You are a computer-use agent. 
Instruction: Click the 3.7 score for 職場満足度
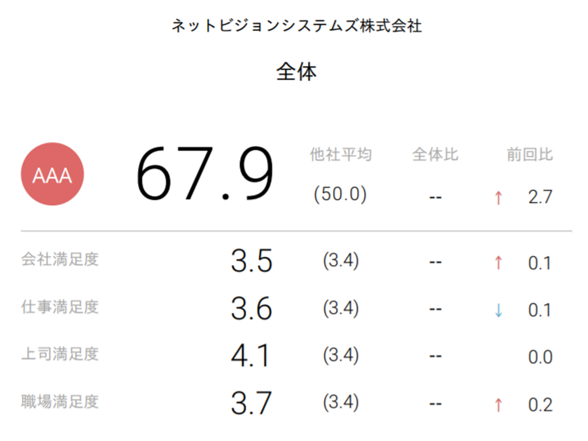[x=251, y=403]
